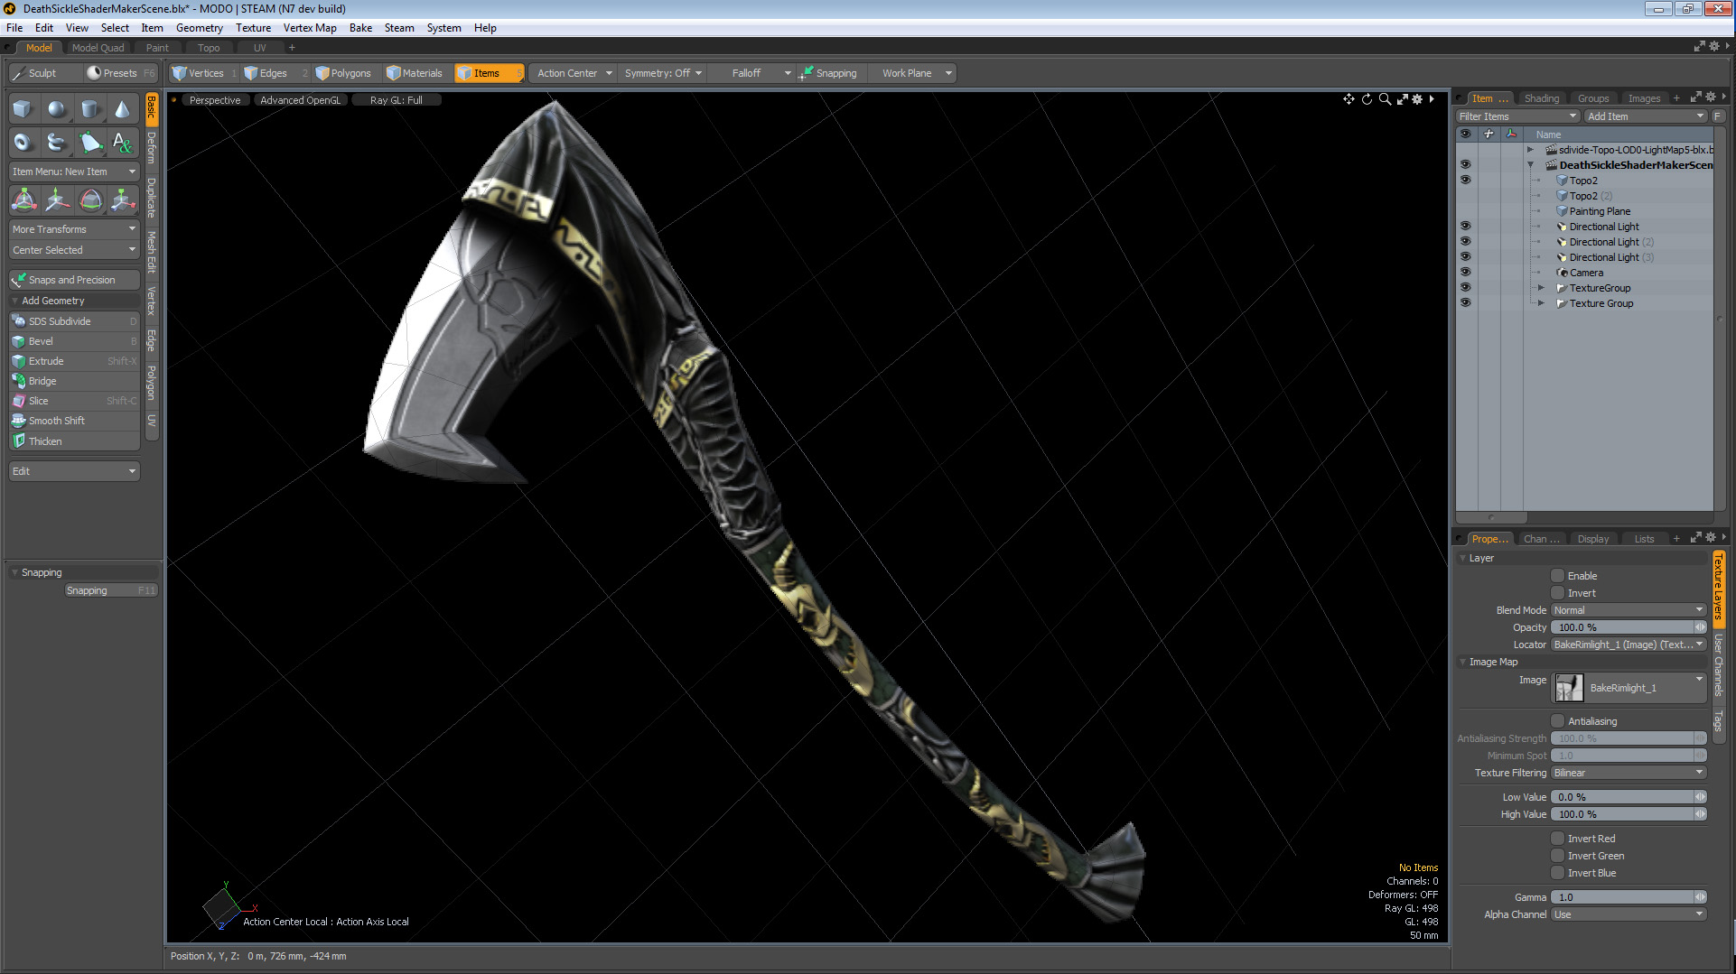Enable the Antialiasing checkbox
This screenshot has height=974, width=1736.
click(1558, 721)
